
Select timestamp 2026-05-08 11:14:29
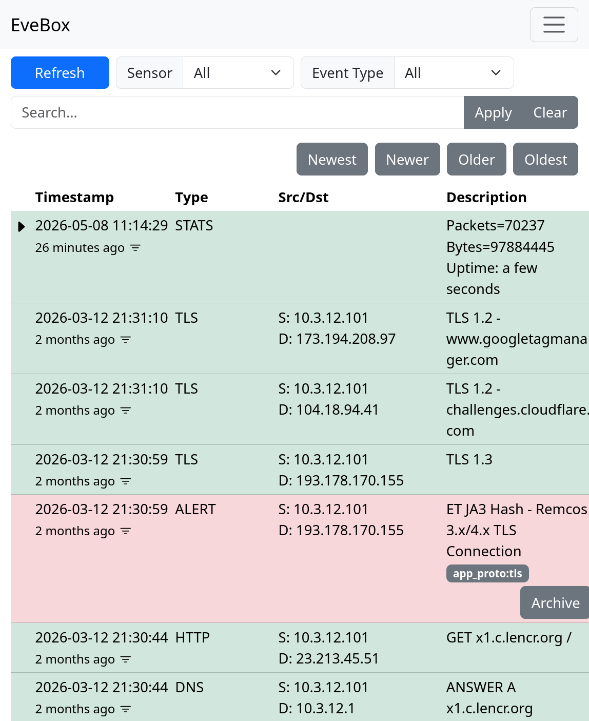(x=102, y=226)
